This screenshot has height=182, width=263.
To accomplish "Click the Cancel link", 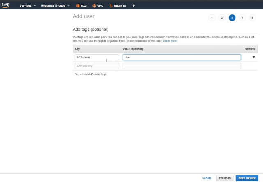I will [x=207, y=178].
